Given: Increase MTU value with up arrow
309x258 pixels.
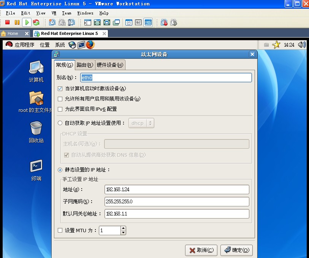Looking at the screenshot, I should 124,228.
